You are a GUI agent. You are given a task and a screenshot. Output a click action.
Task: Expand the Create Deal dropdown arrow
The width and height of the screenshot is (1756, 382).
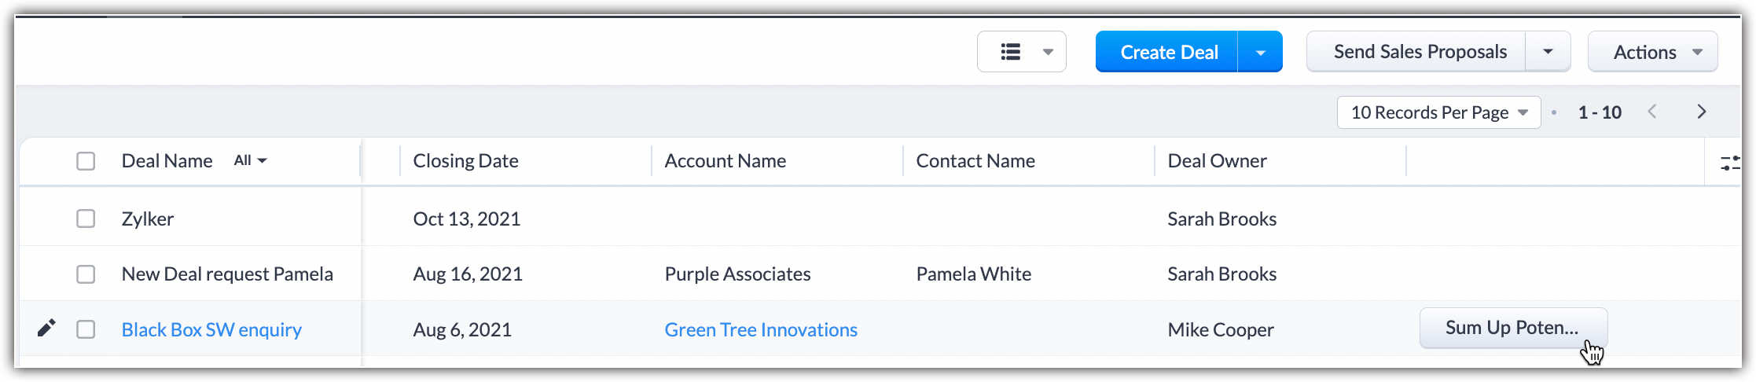tap(1260, 53)
